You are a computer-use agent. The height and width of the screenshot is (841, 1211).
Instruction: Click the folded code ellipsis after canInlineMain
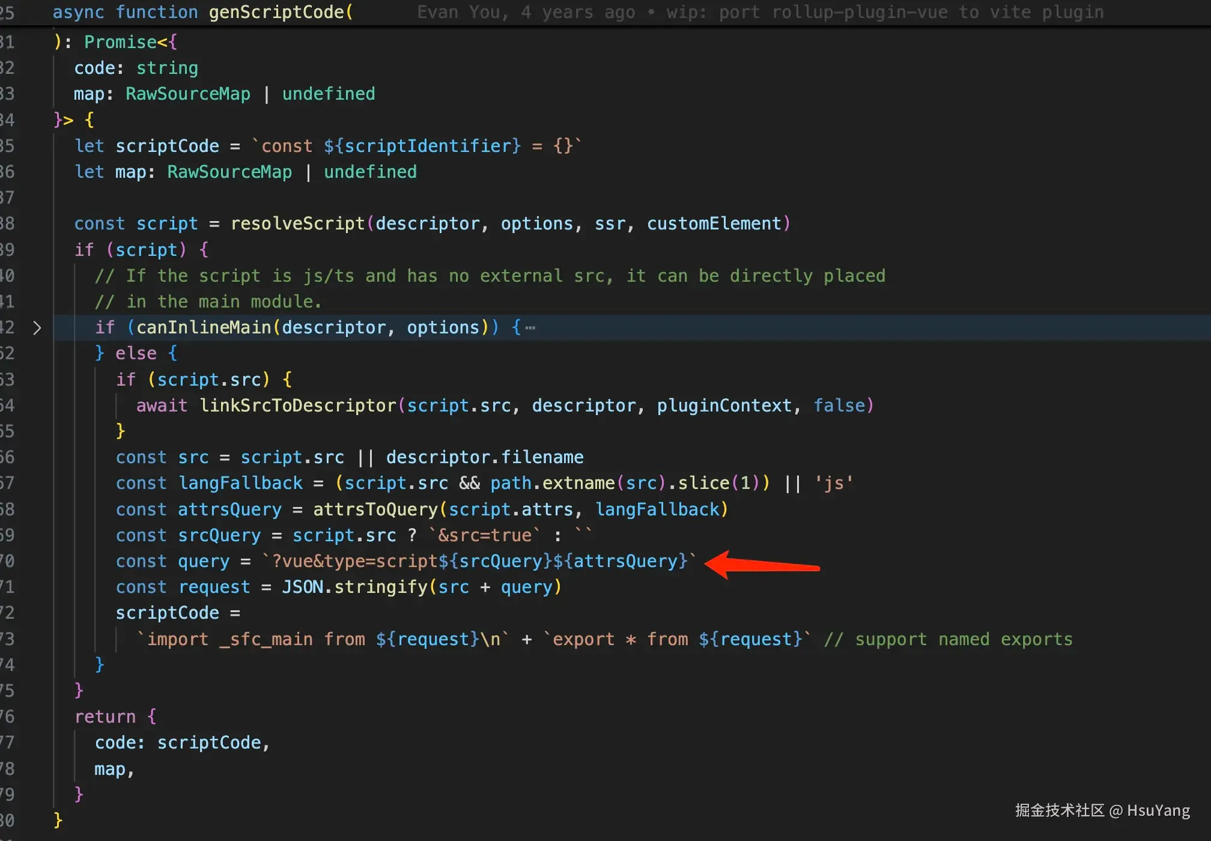(530, 327)
